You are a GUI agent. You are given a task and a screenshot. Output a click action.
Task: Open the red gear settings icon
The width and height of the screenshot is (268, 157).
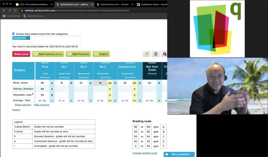point(164,54)
